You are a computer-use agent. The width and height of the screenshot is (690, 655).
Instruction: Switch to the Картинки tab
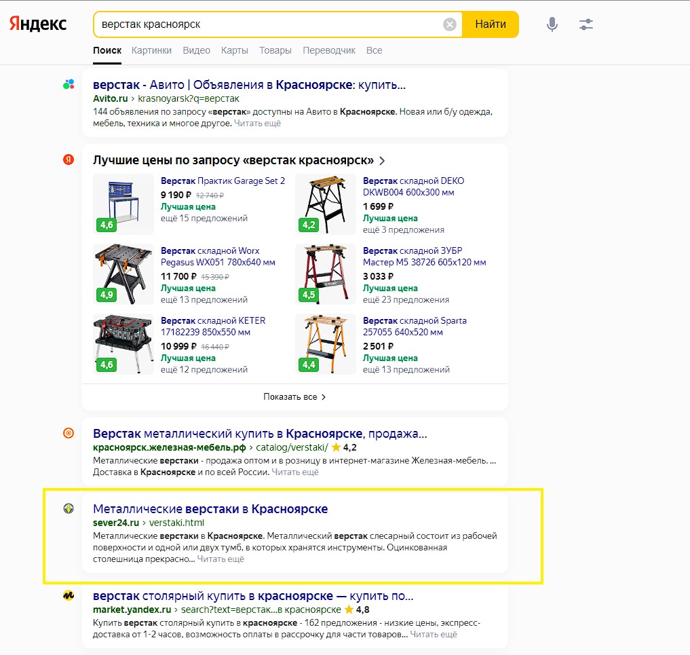tap(151, 50)
